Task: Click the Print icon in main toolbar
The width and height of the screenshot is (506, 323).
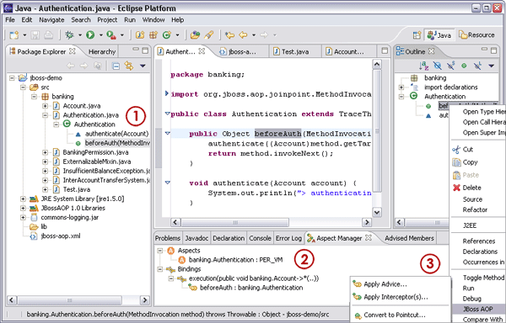Action: 48,34
